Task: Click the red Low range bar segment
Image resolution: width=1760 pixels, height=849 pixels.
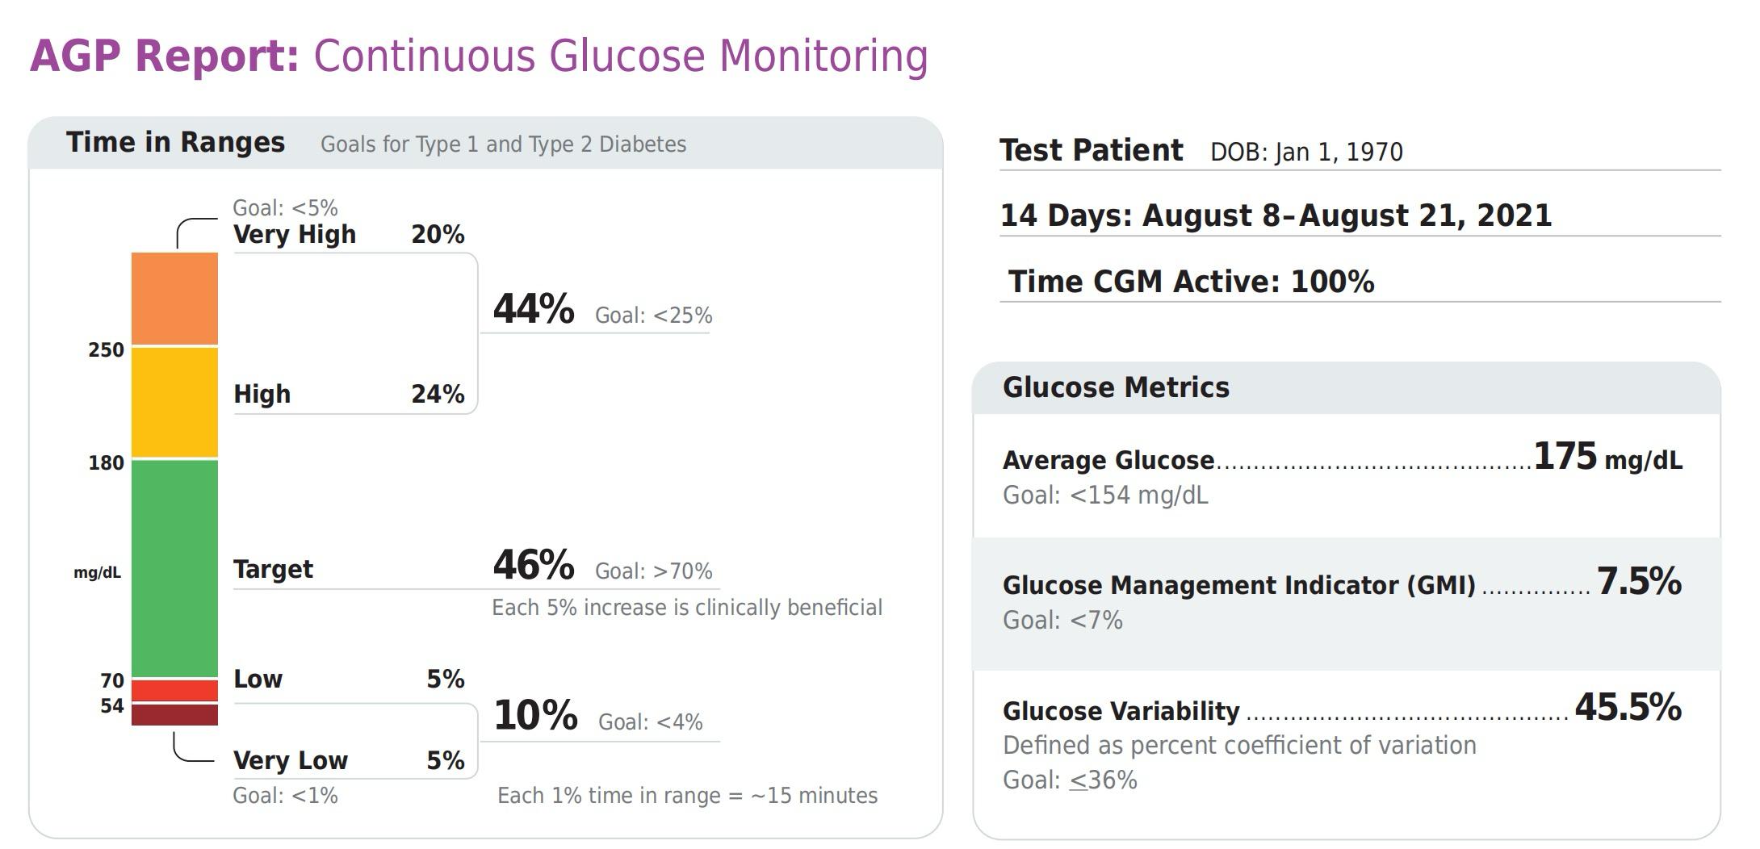Action: (174, 690)
